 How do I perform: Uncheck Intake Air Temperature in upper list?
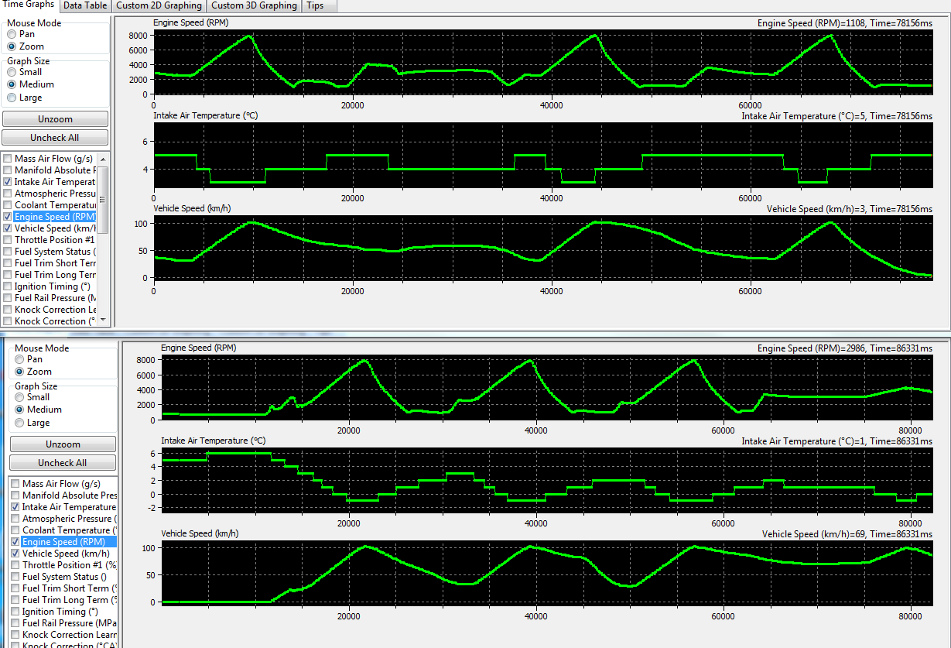pyautogui.click(x=7, y=182)
